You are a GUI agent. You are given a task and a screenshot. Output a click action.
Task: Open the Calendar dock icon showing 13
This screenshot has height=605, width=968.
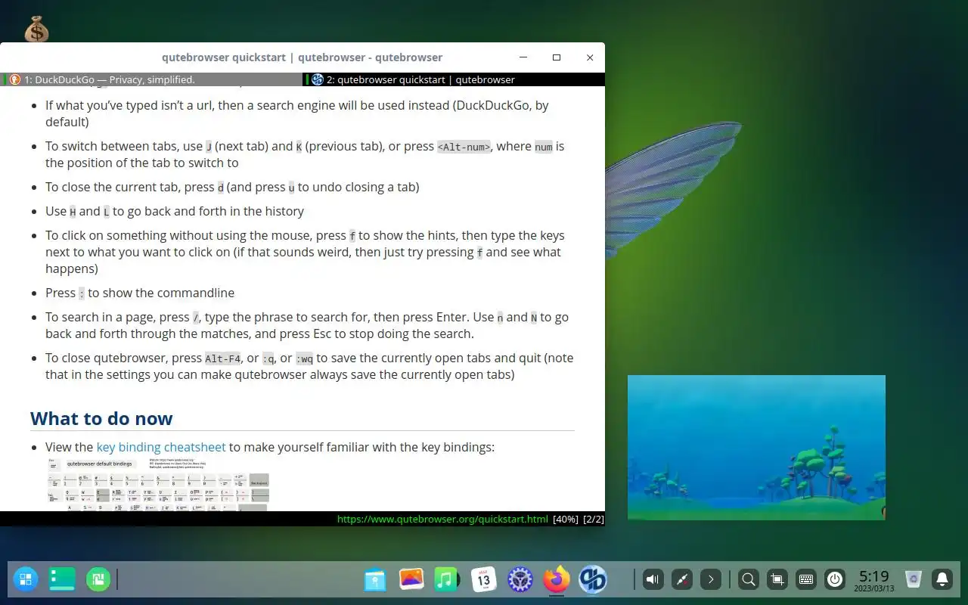point(483,580)
